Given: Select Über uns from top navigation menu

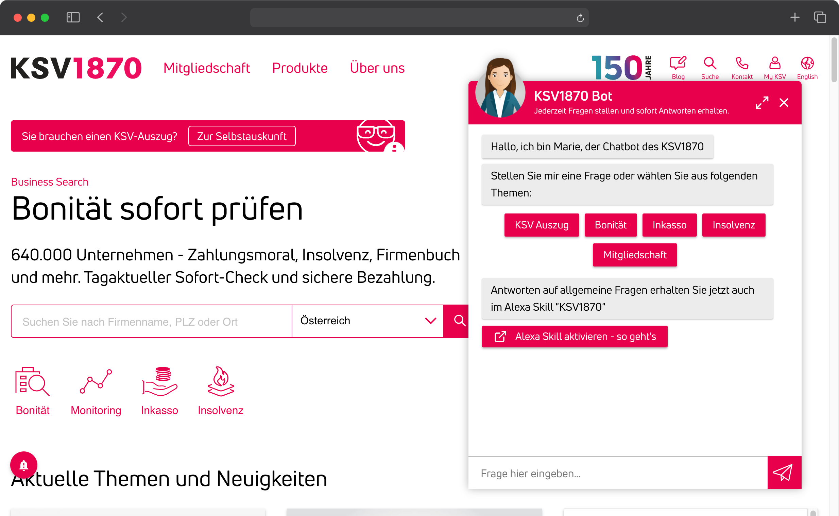Looking at the screenshot, I should (377, 68).
